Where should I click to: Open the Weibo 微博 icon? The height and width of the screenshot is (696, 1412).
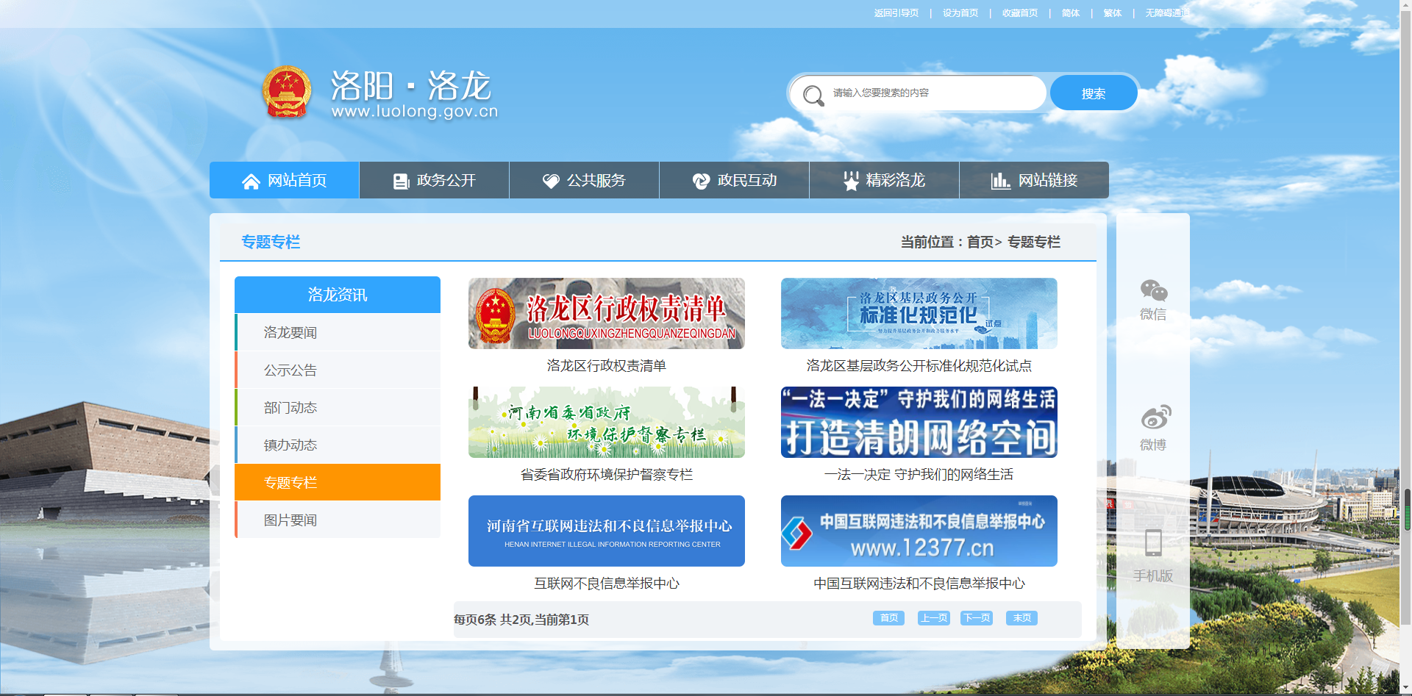(1155, 417)
